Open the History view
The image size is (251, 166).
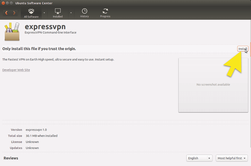click(84, 13)
